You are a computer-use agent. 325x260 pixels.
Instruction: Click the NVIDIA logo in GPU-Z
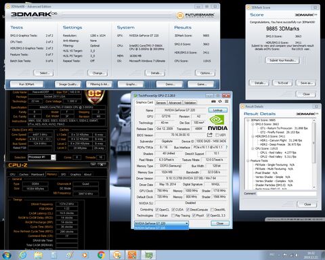click(x=217, y=123)
